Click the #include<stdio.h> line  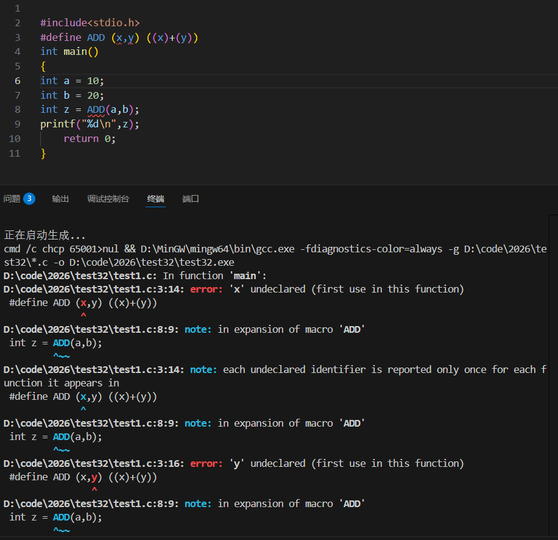(x=90, y=23)
